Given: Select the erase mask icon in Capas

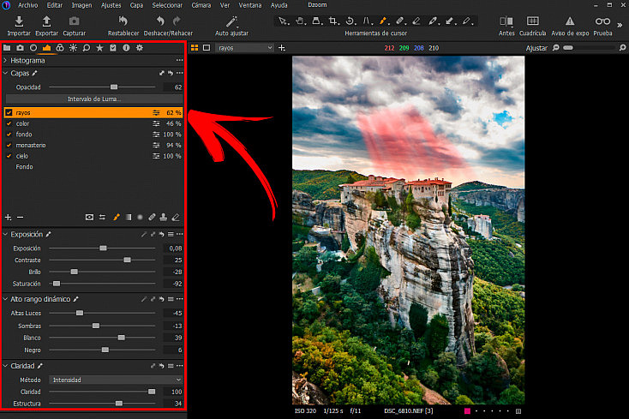Looking at the screenshot, I should (x=176, y=218).
